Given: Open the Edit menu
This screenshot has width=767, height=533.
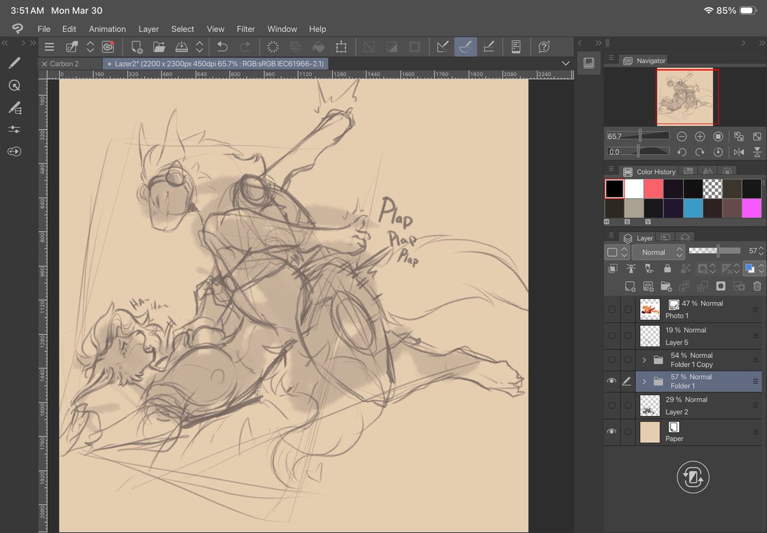Looking at the screenshot, I should pyautogui.click(x=69, y=29).
